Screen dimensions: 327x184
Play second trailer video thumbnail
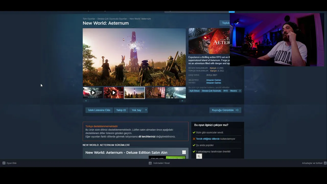(114, 93)
